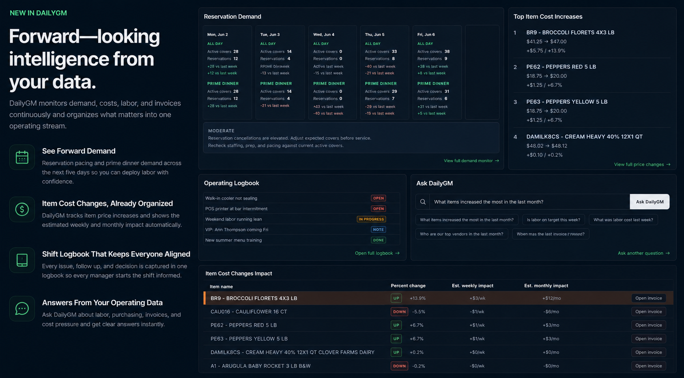This screenshot has height=378, width=684.
Task: Click the Tue, Jun 3 demand card header
Action: click(270, 35)
